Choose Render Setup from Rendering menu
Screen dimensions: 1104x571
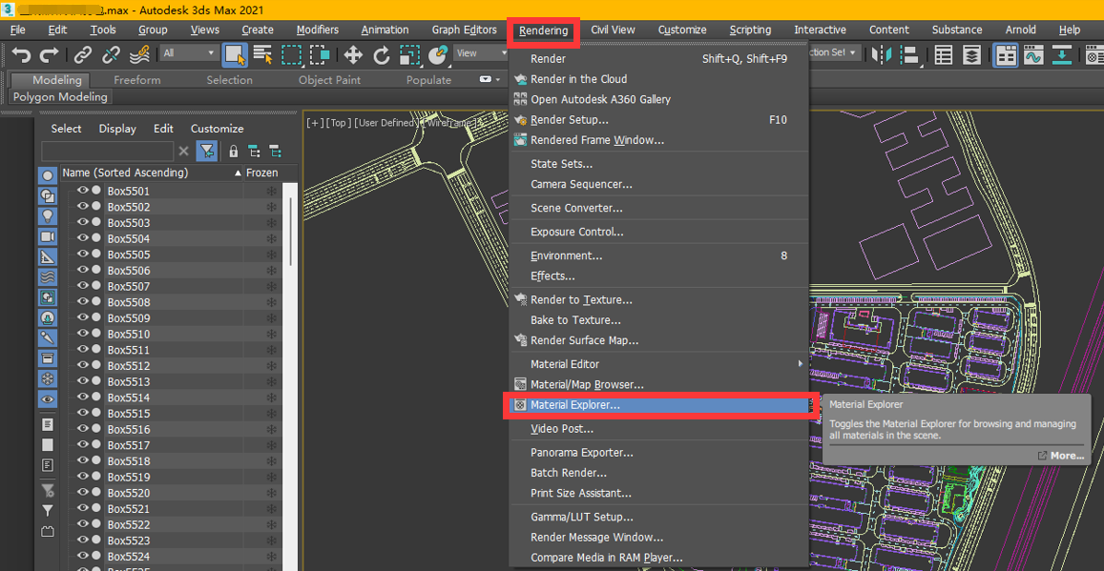[659, 120]
